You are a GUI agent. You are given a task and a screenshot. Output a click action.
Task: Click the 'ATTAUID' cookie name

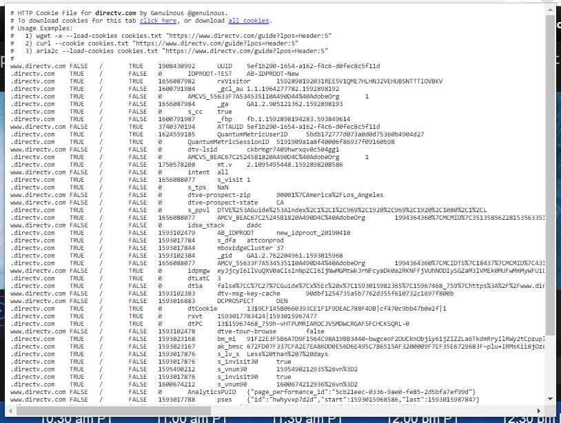click(x=230, y=127)
